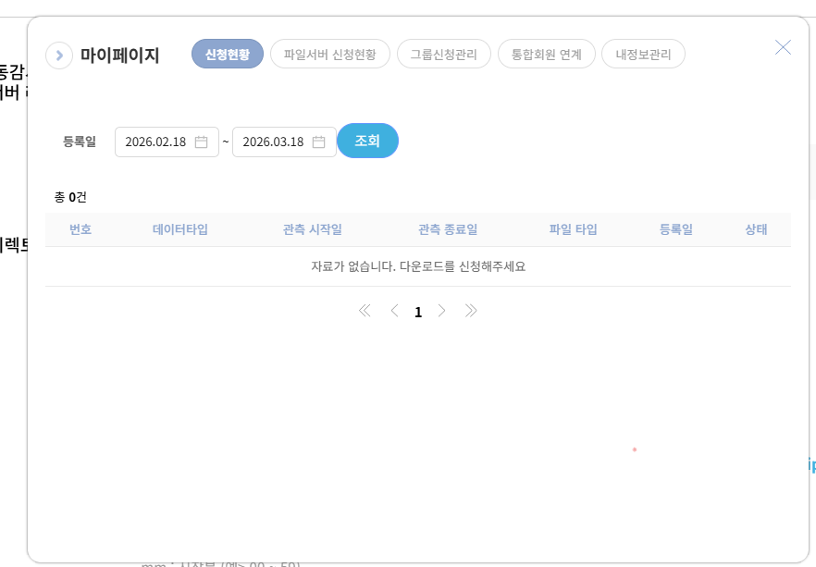Open the 내정보관리 tab
The height and width of the screenshot is (567, 816).
coord(643,55)
